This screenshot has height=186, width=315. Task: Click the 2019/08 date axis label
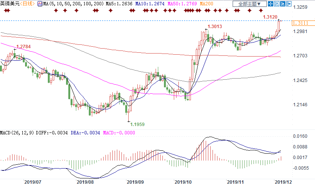(x=85, y=182)
